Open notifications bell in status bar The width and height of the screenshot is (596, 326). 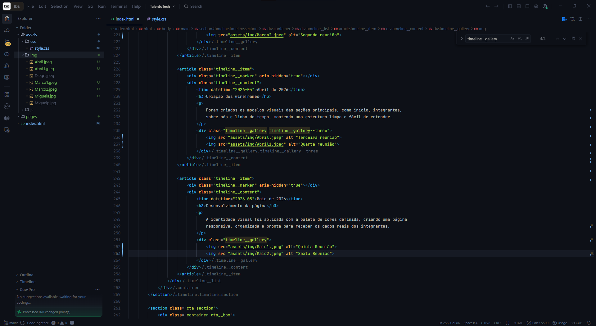589,323
